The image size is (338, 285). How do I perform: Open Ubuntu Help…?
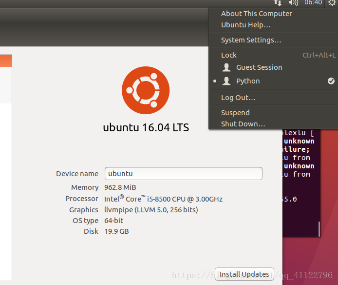pyautogui.click(x=246, y=25)
